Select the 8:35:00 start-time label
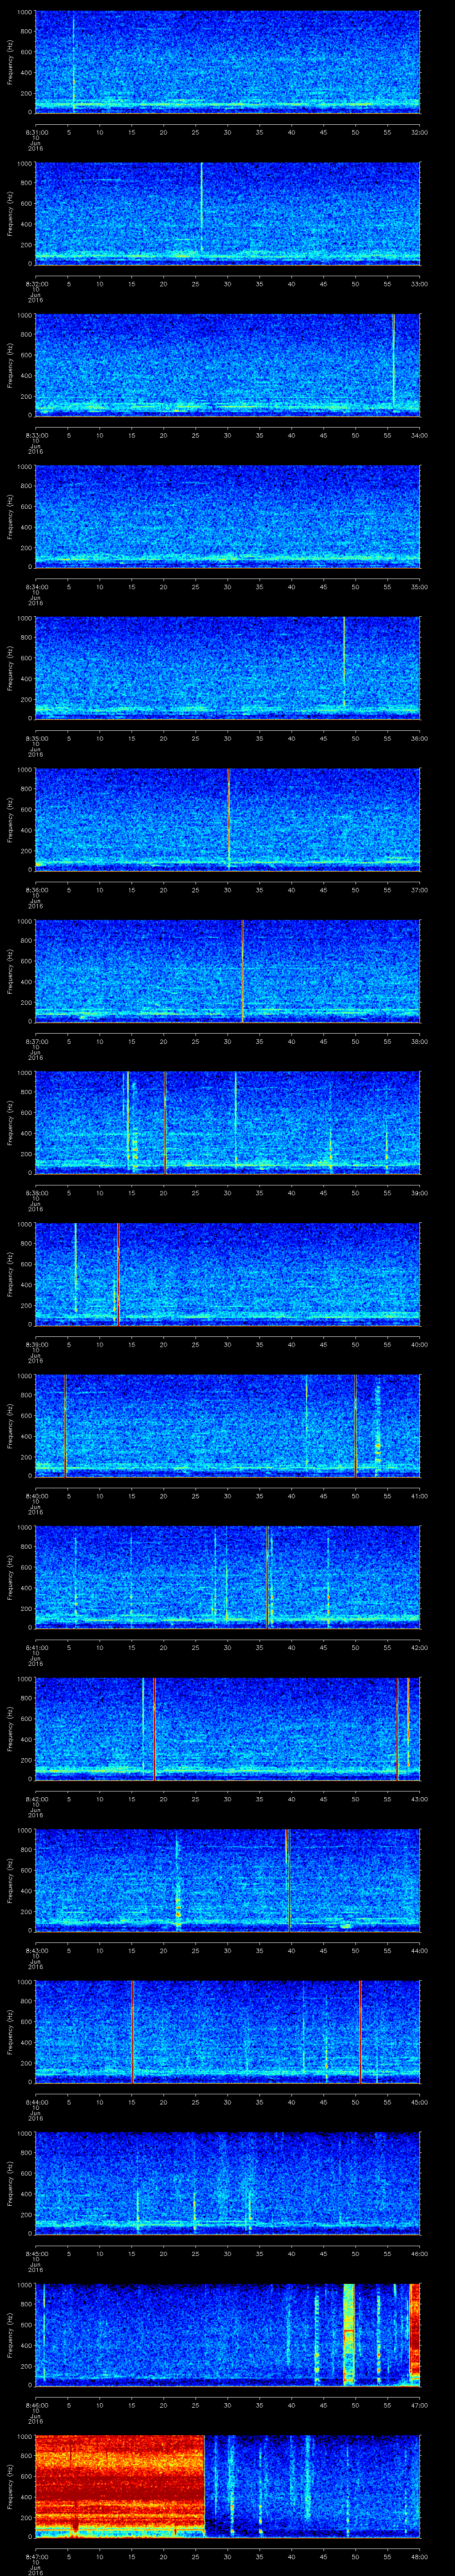455x2576 pixels. coord(36,738)
